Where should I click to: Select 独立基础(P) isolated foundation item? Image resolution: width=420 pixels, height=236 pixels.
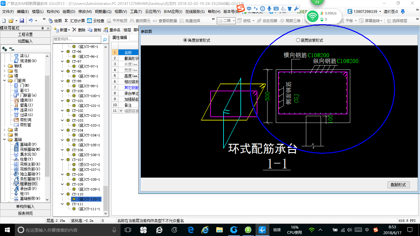[x=27, y=174]
